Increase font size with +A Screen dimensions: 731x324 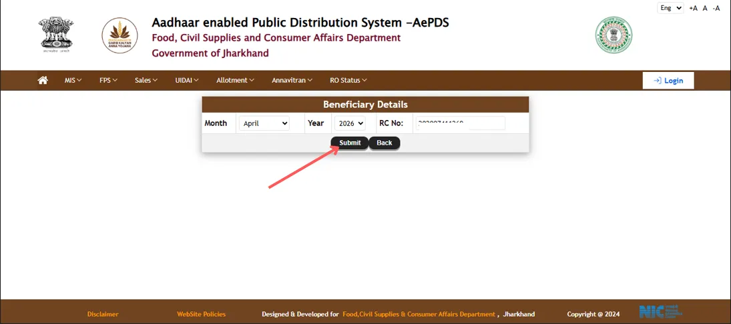pyautogui.click(x=693, y=8)
